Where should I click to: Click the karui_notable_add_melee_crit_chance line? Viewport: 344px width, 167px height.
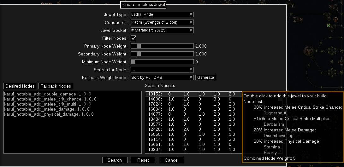point(50,99)
